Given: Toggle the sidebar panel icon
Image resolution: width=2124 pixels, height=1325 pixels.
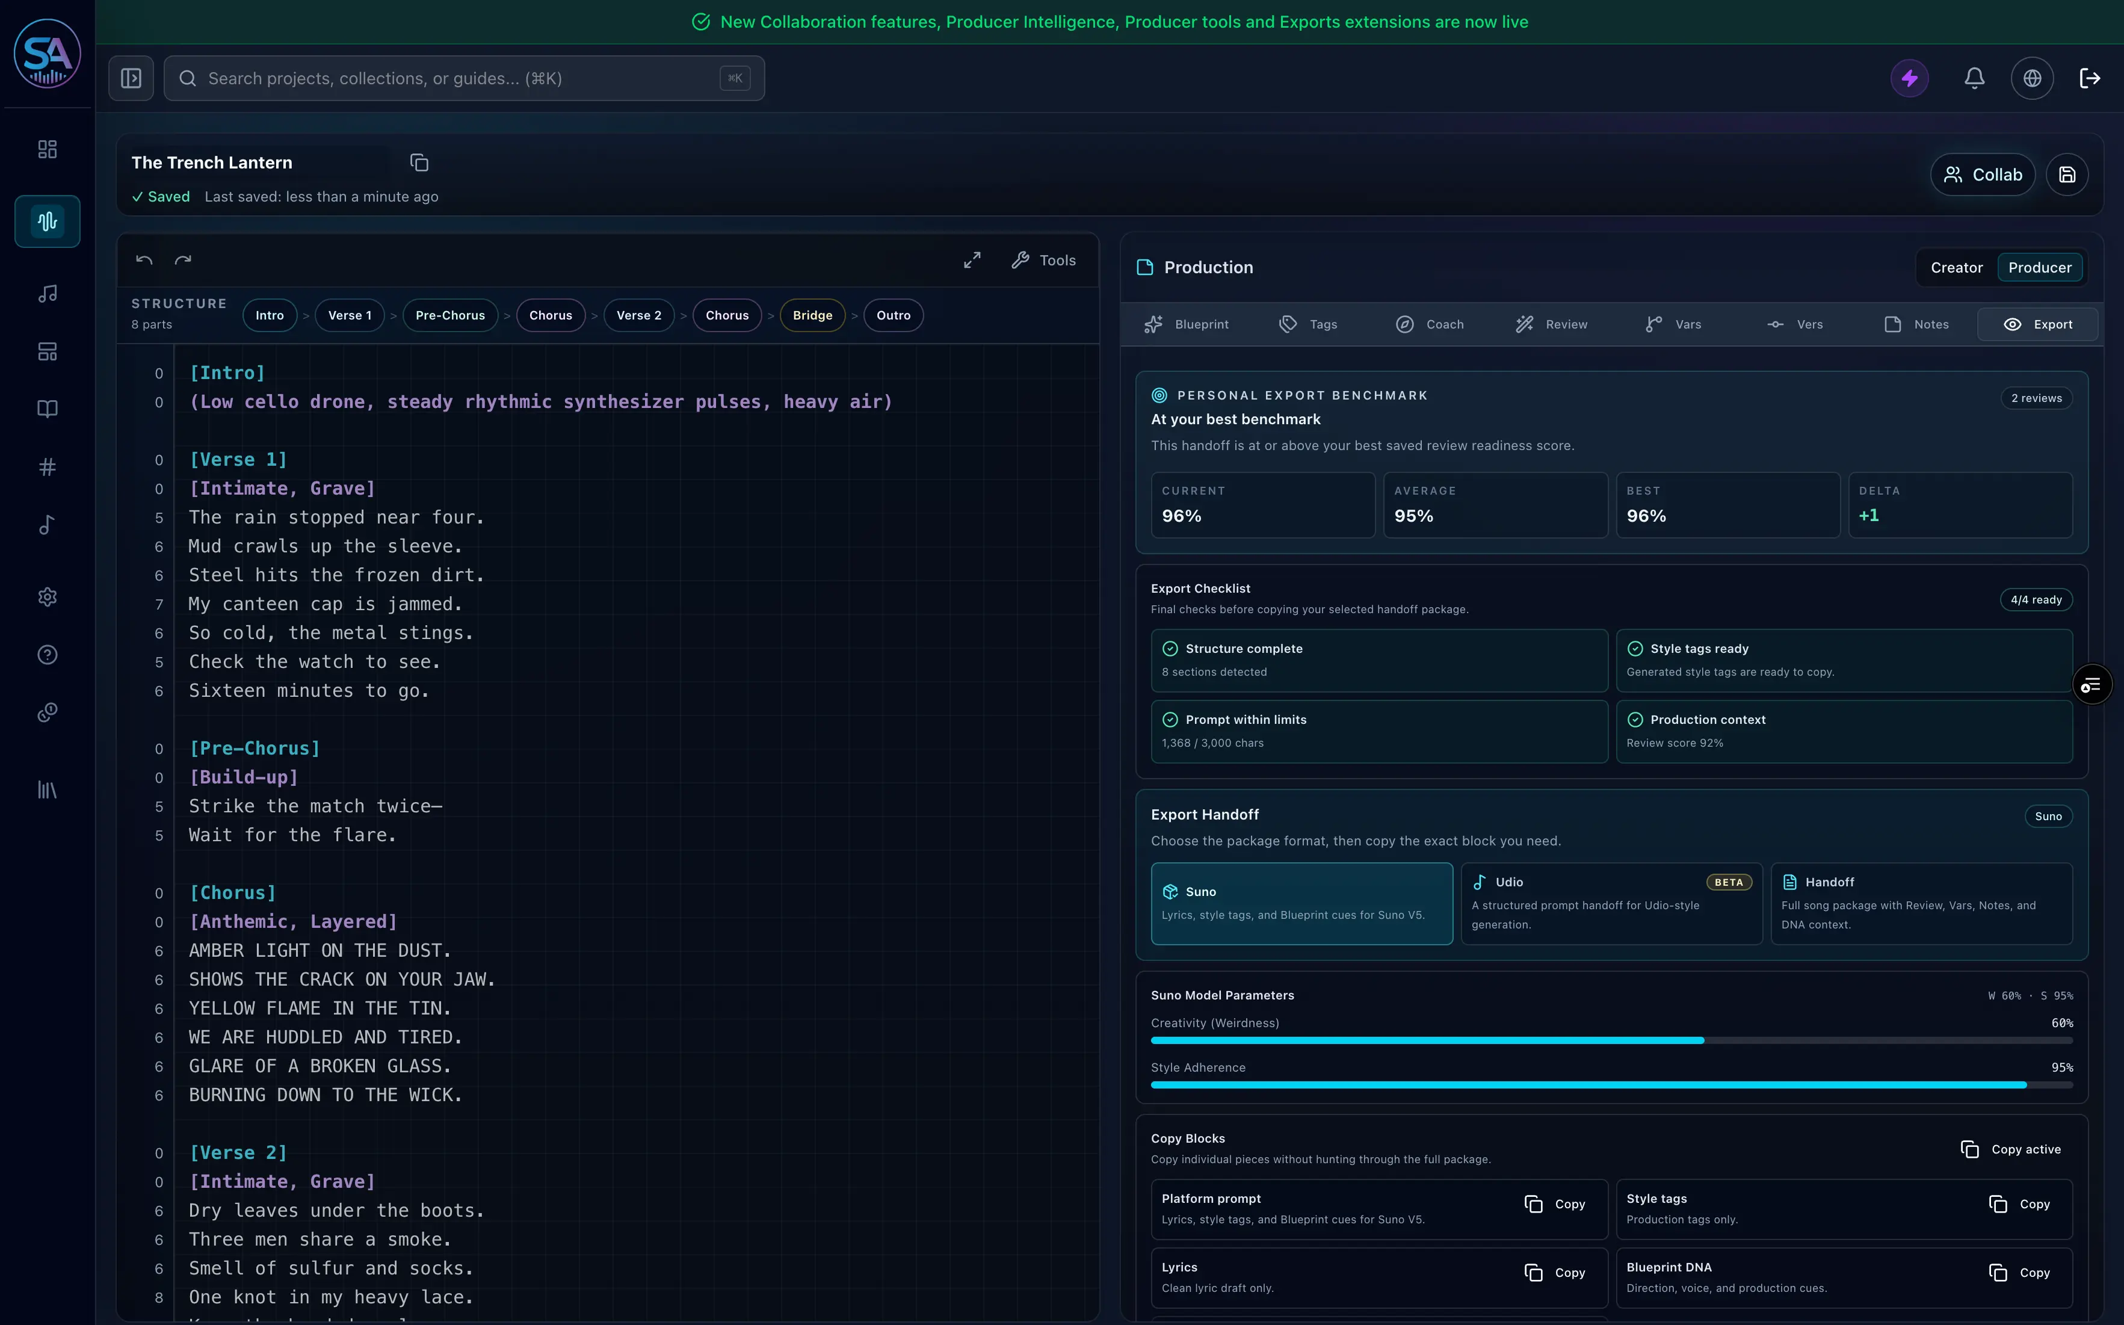Looking at the screenshot, I should click(131, 78).
